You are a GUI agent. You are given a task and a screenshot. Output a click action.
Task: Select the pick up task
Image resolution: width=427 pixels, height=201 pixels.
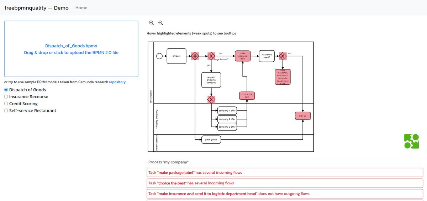click(303, 116)
